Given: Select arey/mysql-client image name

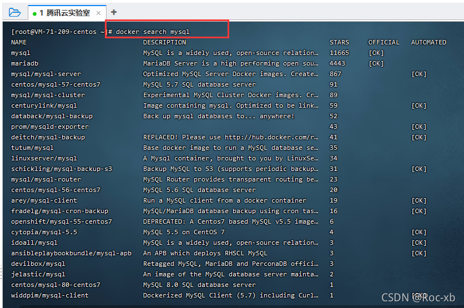Looking at the screenshot, I should 44,200.
